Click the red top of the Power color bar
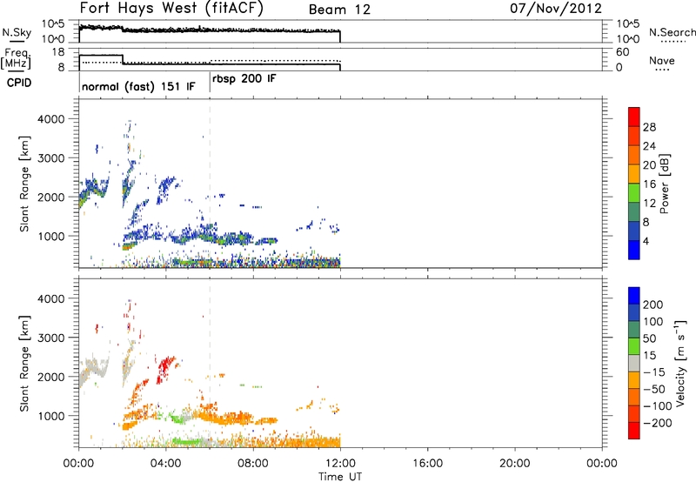 pos(634,117)
